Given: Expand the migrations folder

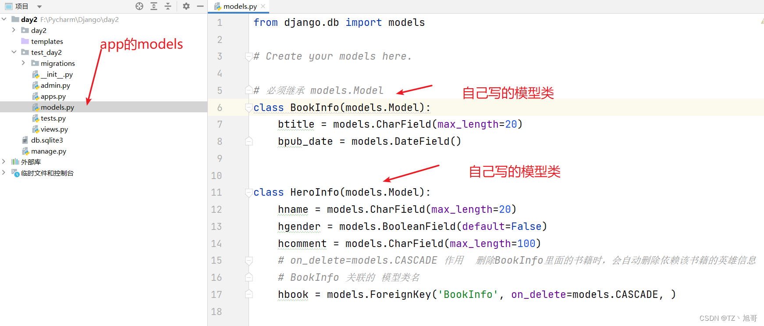Looking at the screenshot, I should [x=23, y=63].
